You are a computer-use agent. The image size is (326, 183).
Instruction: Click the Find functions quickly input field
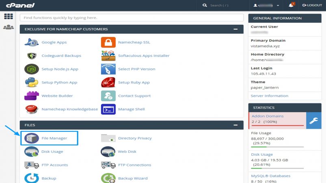132,18
